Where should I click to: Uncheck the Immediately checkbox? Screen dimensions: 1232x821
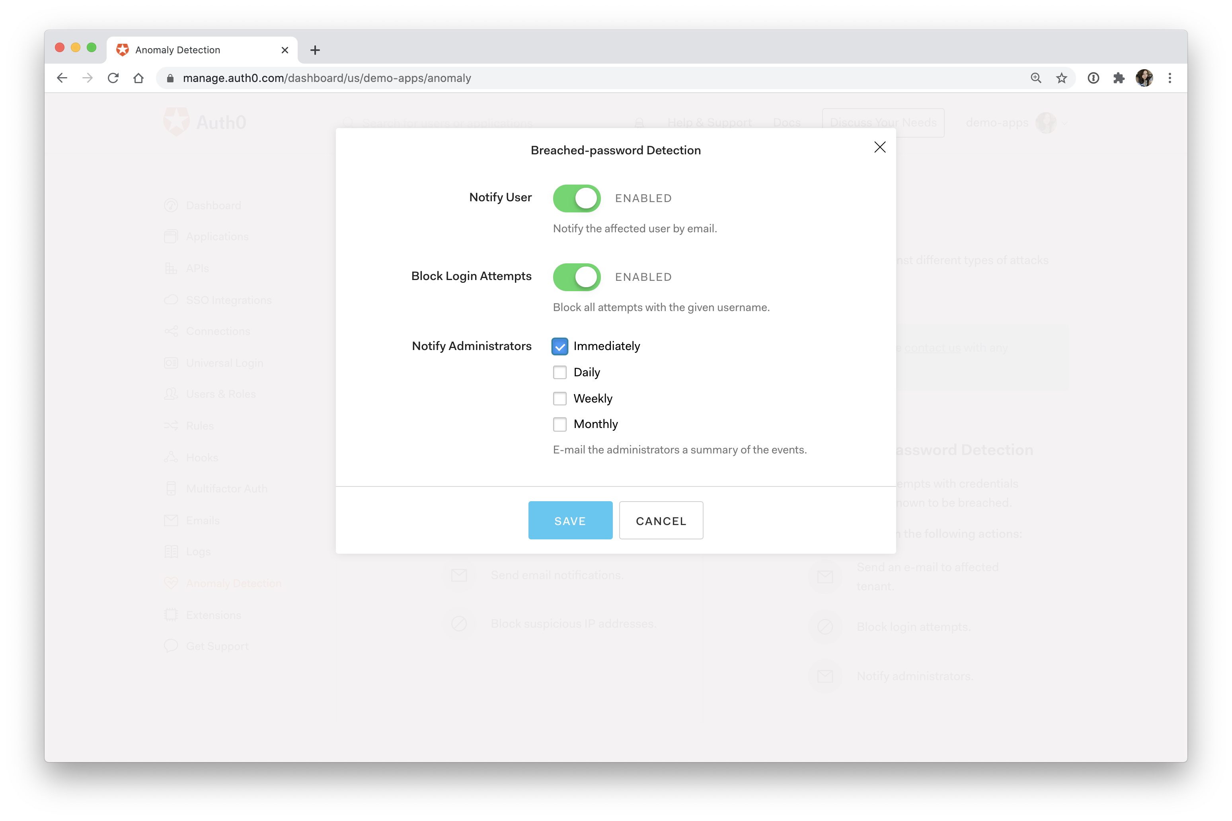(x=559, y=346)
